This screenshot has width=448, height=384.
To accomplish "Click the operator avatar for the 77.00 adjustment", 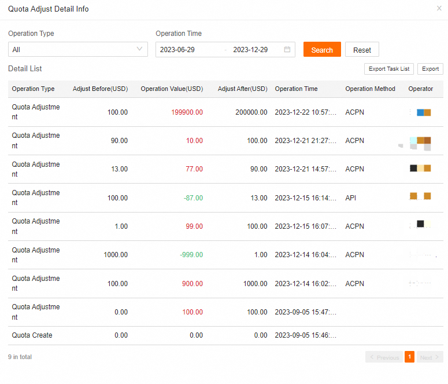I will [420, 169].
